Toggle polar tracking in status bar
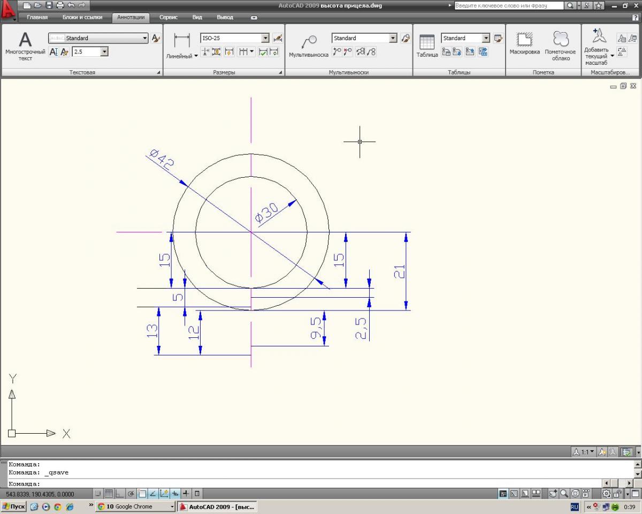This screenshot has height=514, width=642. coord(131,494)
